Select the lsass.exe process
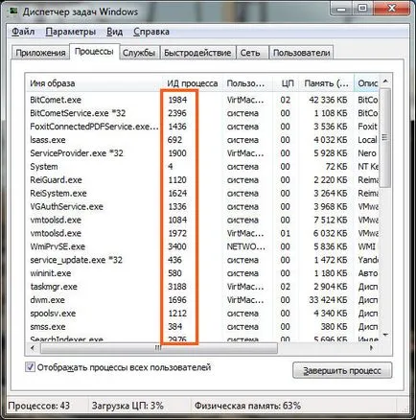Viewport: 416px width, 420px height. tap(202, 140)
